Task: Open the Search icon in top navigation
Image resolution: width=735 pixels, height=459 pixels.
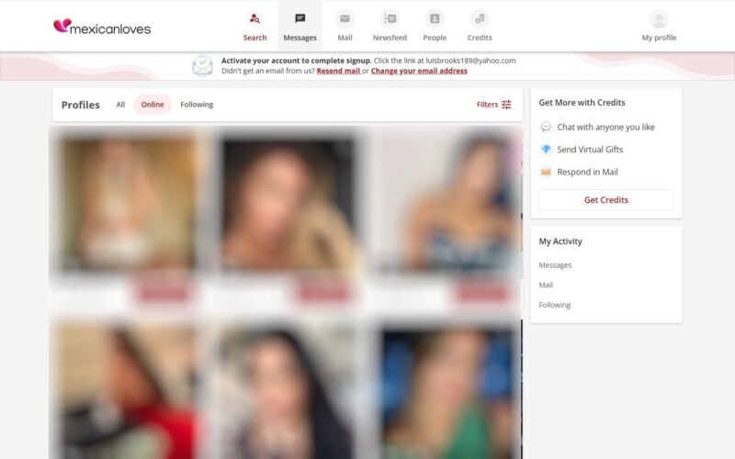Action: (x=254, y=18)
